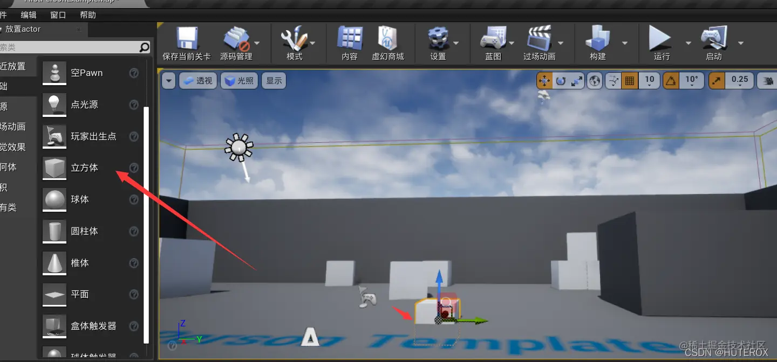The width and height of the screenshot is (777, 362).
Task: Expand 蓝图 dropdown arrow
Action: (x=512, y=43)
